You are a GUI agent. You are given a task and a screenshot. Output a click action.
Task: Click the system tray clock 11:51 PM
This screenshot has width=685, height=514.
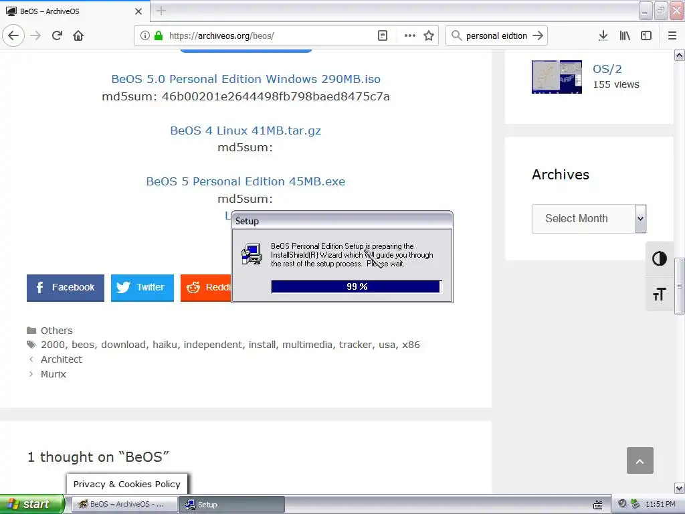[660, 505]
